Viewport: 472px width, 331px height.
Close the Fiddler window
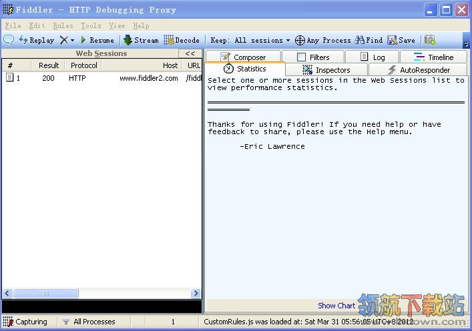point(461,10)
